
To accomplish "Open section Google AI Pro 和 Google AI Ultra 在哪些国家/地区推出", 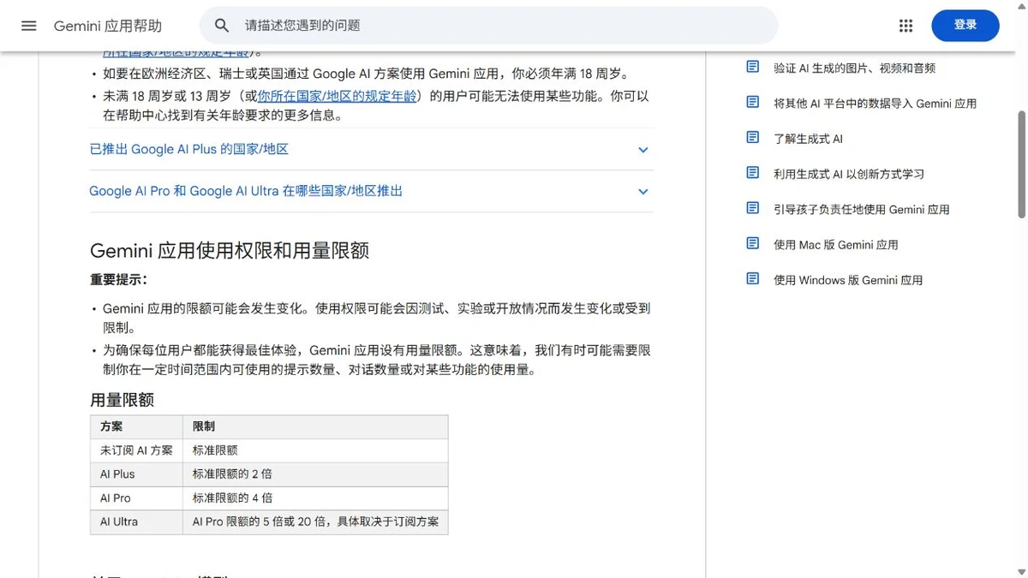I will [371, 191].
